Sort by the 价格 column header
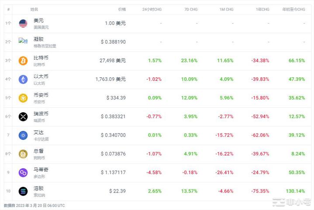Viewport: 314px width, 210px height. (122, 10)
